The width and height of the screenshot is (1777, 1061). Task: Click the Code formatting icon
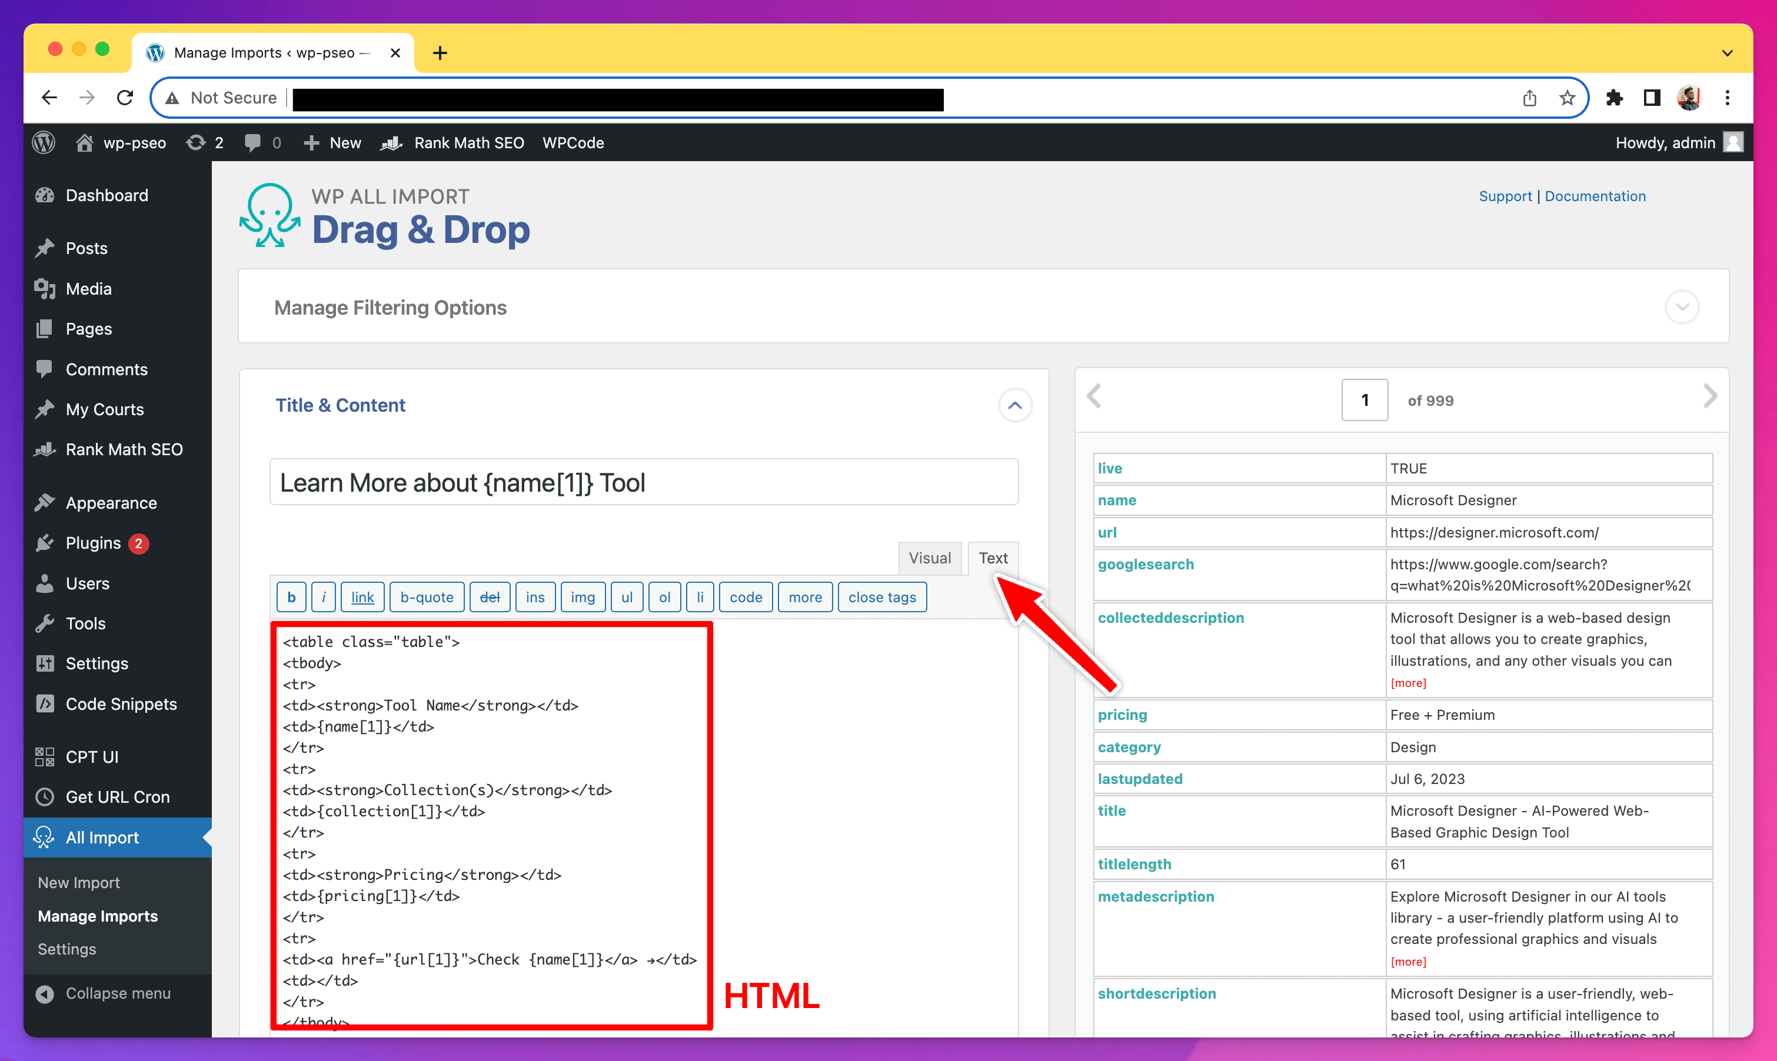pos(747,595)
